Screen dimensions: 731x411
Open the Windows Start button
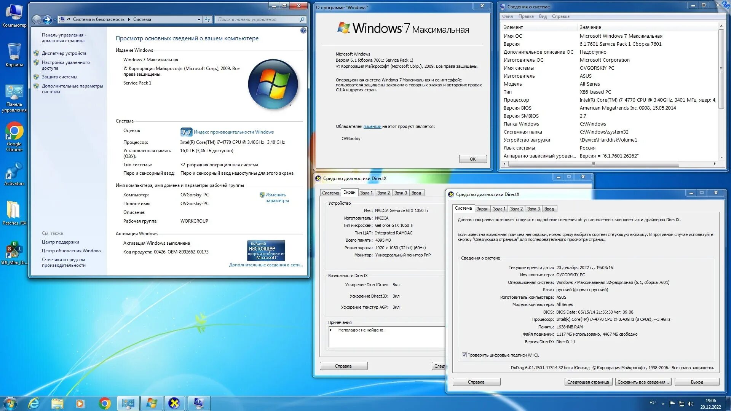(x=10, y=403)
